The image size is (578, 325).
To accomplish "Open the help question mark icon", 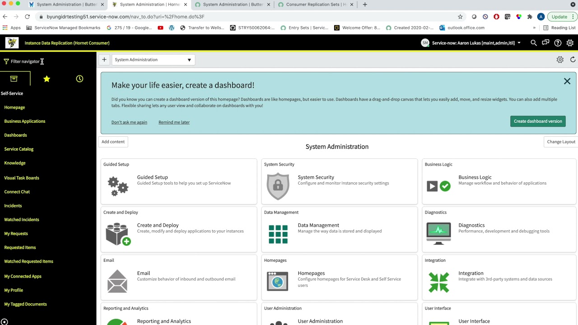I will click(558, 43).
